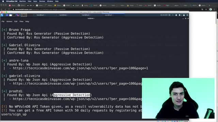Bookmark page with the star icon
The width and height of the screenshot is (218, 122).
(x=206, y=9)
